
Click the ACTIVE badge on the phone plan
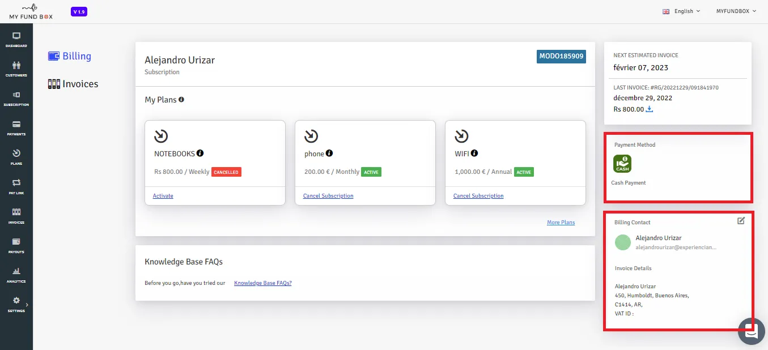point(371,172)
